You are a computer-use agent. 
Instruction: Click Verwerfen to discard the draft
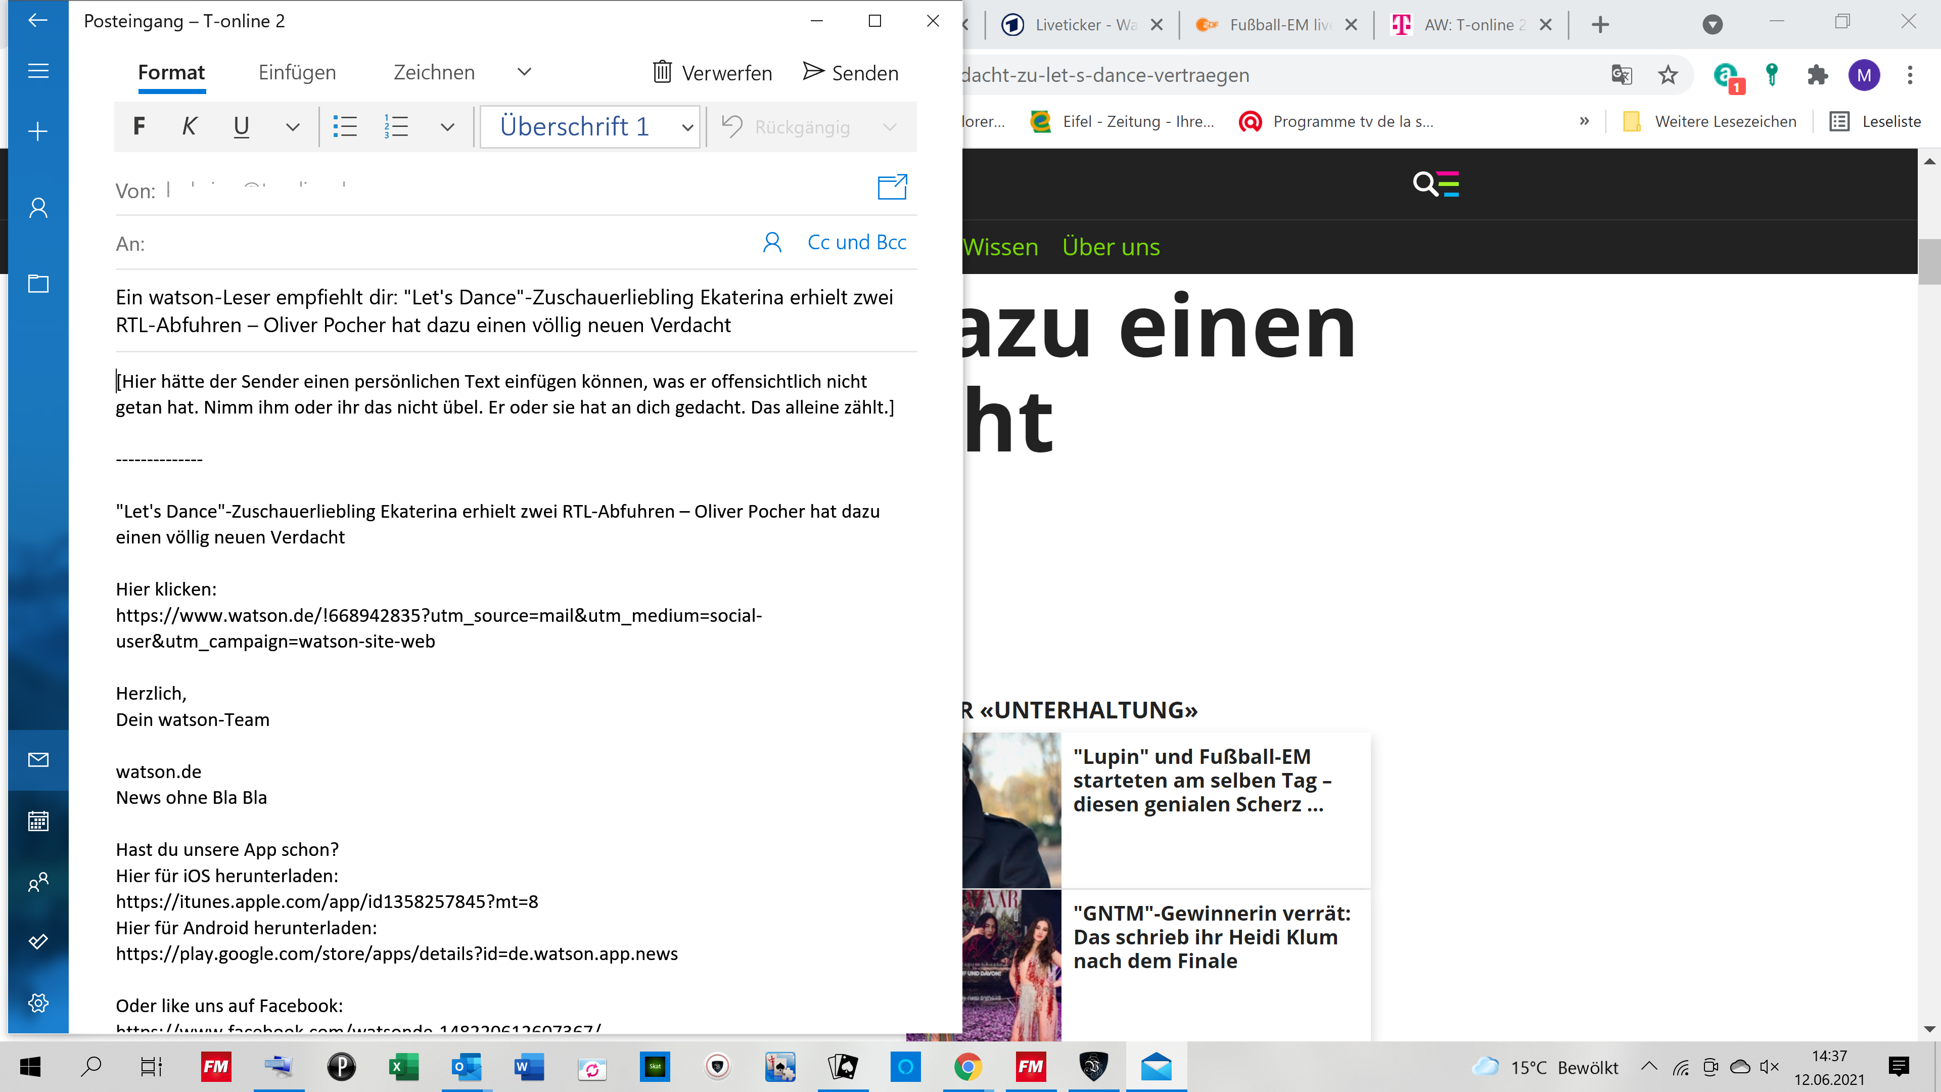pyautogui.click(x=712, y=72)
